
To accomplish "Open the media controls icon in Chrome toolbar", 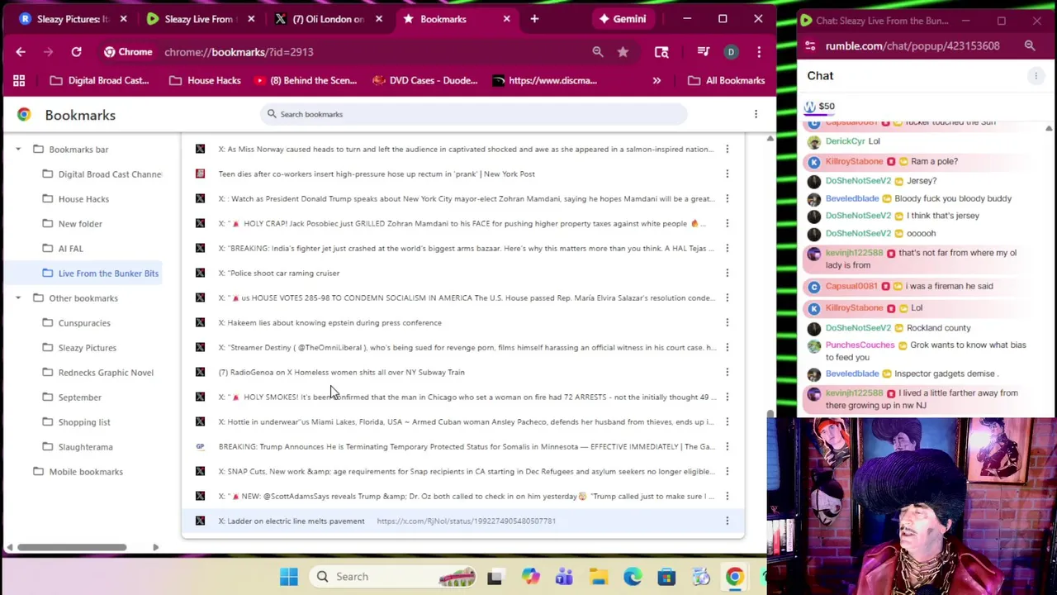I will click(704, 52).
